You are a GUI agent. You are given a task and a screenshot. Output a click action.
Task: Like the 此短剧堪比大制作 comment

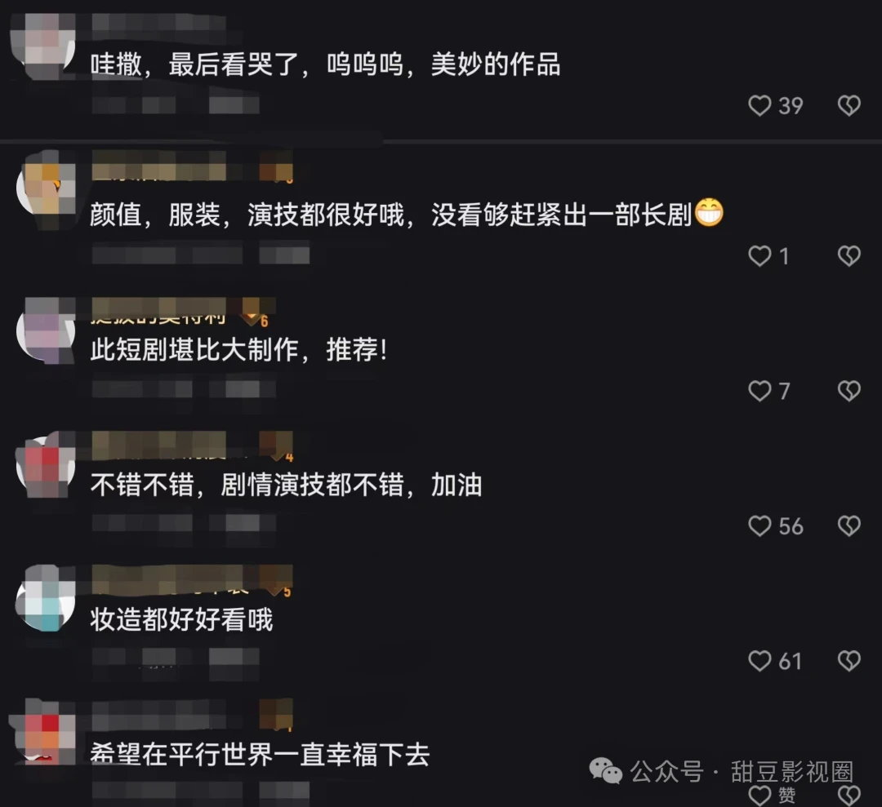pyautogui.click(x=759, y=391)
